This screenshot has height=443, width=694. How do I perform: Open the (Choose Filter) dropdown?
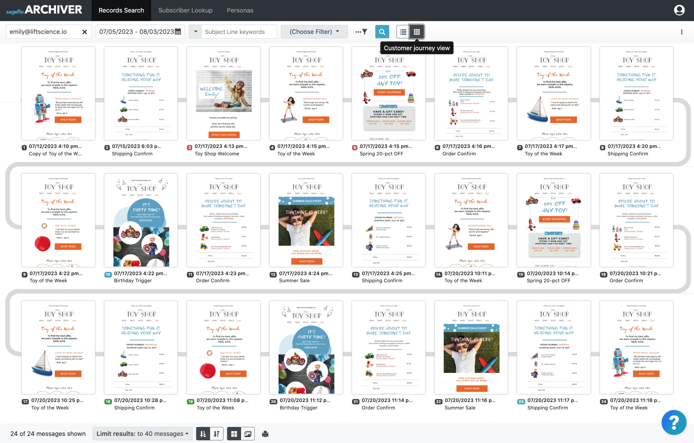point(314,31)
